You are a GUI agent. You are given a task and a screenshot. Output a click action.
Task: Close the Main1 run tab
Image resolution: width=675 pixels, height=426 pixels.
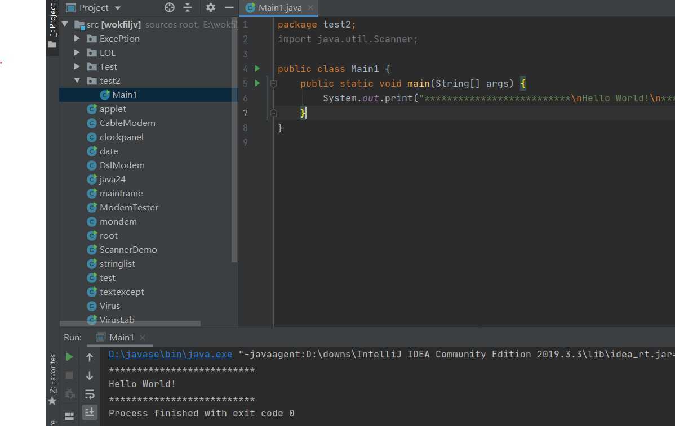[143, 338]
